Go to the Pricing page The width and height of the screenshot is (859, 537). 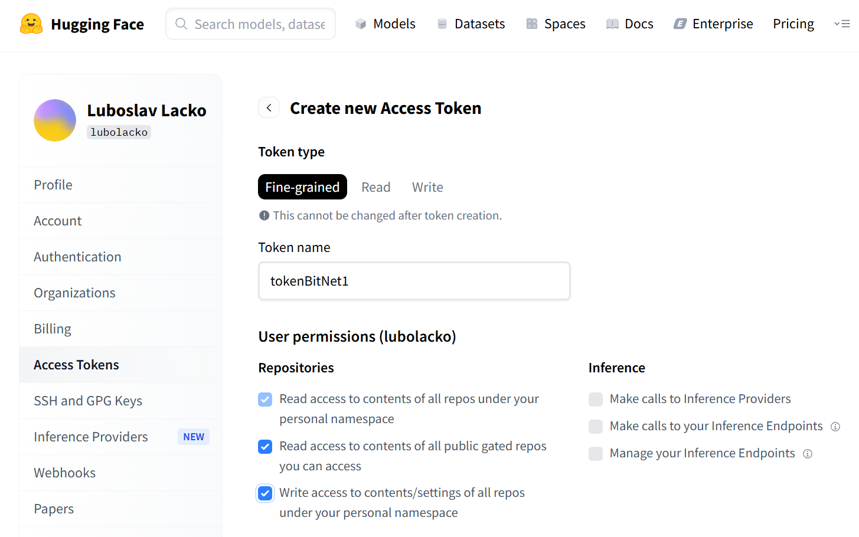click(x=793, y=24)
